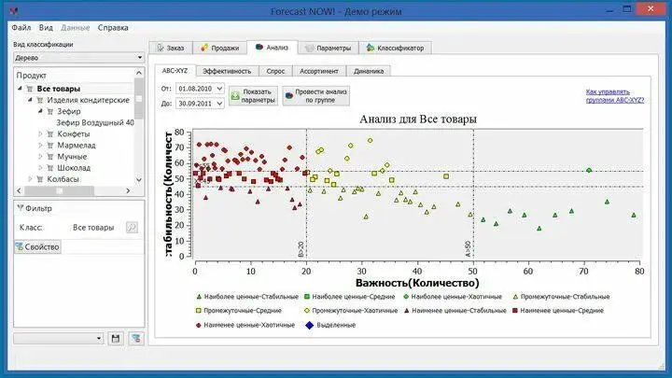672x378 pixels.
Task: Select Зефир Воздушный item in tree
Action: [x=95, y=122]
